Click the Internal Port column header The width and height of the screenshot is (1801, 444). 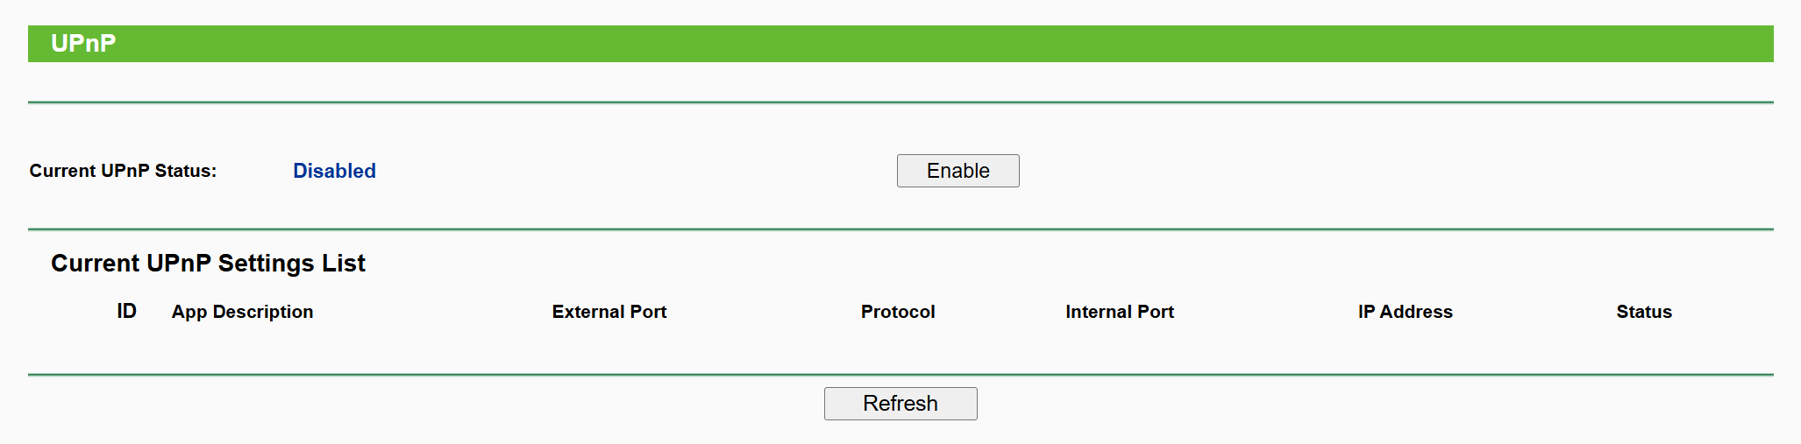[1120, 312]
